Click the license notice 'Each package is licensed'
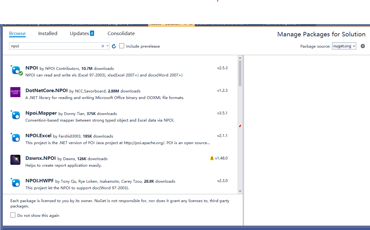This screenshot has height=230, width=370. (x=120, y=203)
